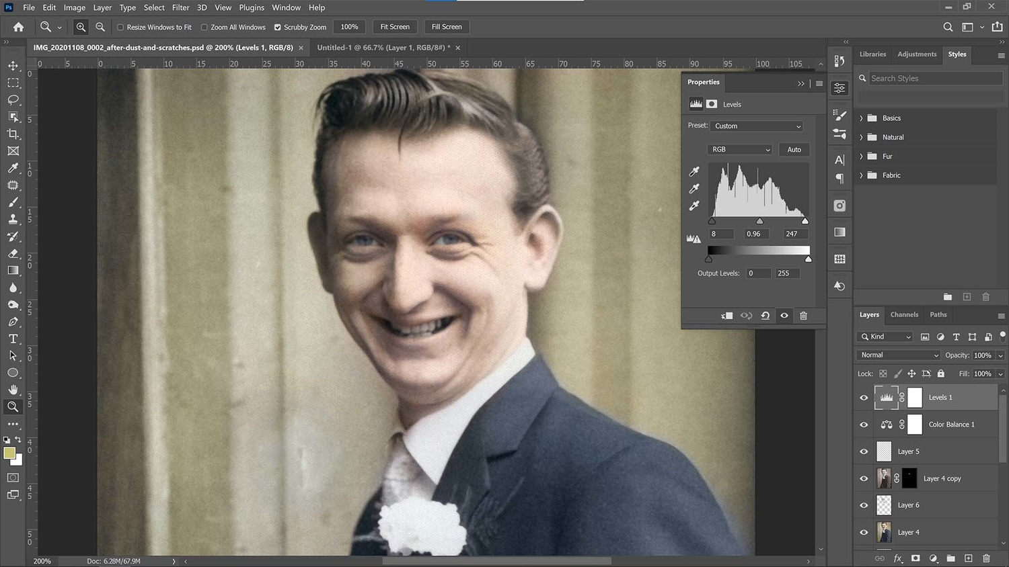The image size is (1009, 567).
Task: Select the Move tool
Action: [13, 66]
